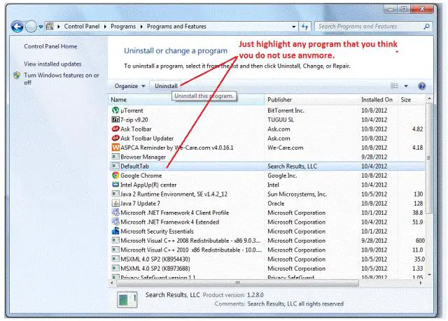
Task: Open Control Panel Home link
Action: click(x=50, y=46)
